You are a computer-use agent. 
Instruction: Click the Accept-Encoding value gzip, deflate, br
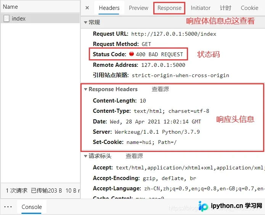(169, 178)
